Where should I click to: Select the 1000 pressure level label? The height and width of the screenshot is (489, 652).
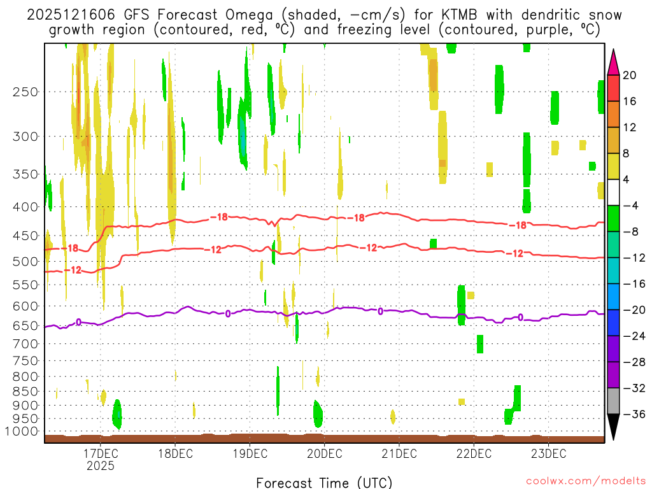click(22, 432)
